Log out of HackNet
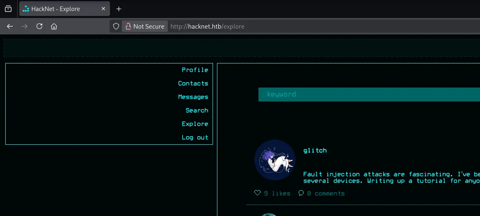 [x=195, y=137]
